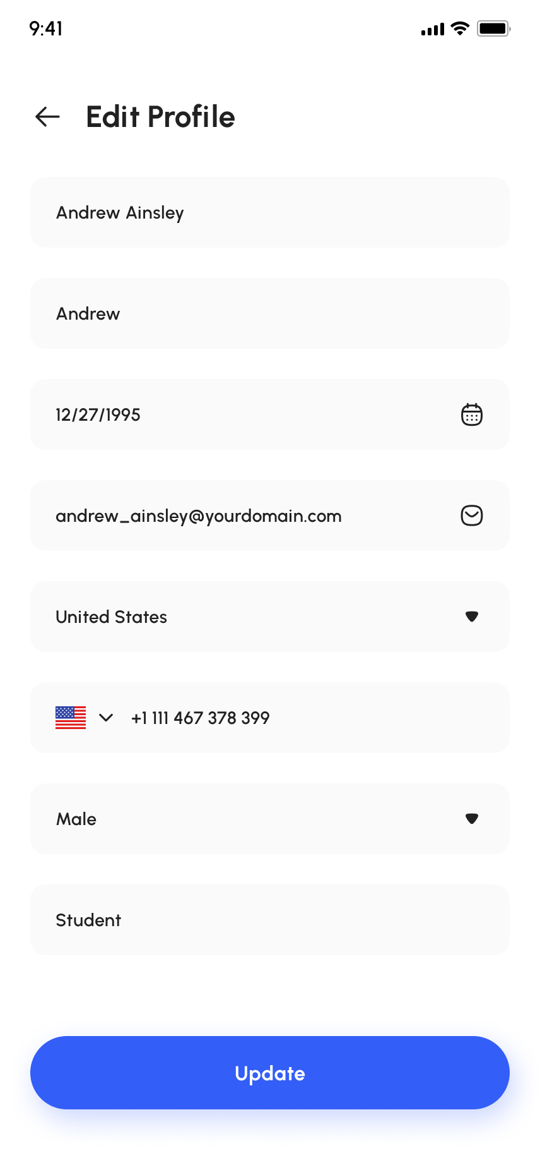
Task: Open the calendar date picker icon
Action: tap(471, 415)
